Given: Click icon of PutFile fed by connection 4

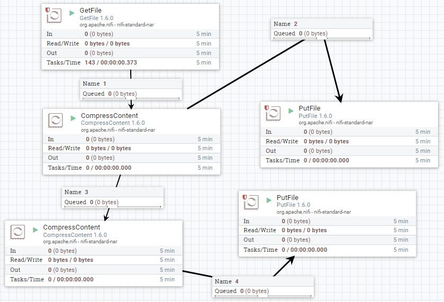Looking at the screenshot, I should point(251,202).
